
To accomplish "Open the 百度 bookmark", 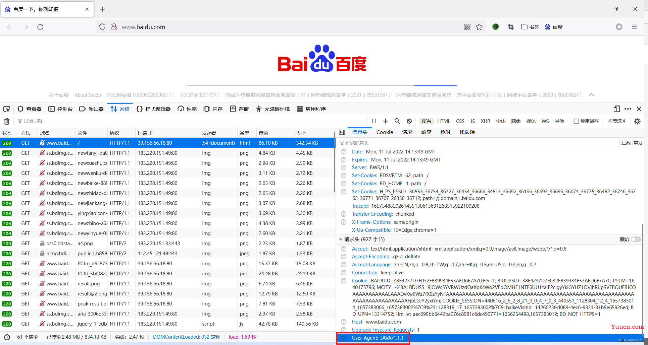I will click(554, 27).
